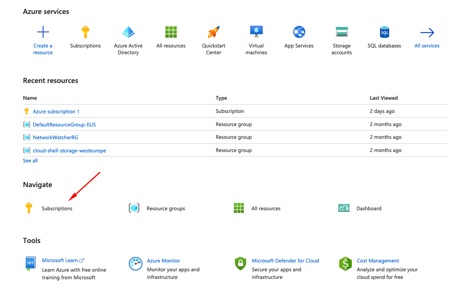Click the Name column header
Image resolution: width=454 pixels, height=306 pixels.
coord(30,98)
